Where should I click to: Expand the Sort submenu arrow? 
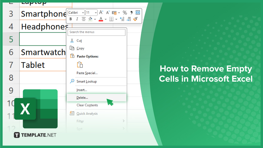[x=124, y=129]
